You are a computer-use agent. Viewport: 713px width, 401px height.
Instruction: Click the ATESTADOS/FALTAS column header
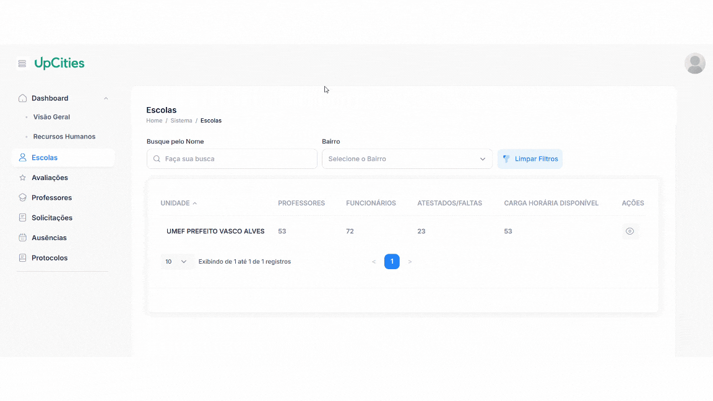[x=450, y=203]
